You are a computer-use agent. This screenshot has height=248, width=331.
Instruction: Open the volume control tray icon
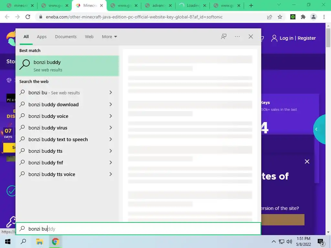click(289, 242)
